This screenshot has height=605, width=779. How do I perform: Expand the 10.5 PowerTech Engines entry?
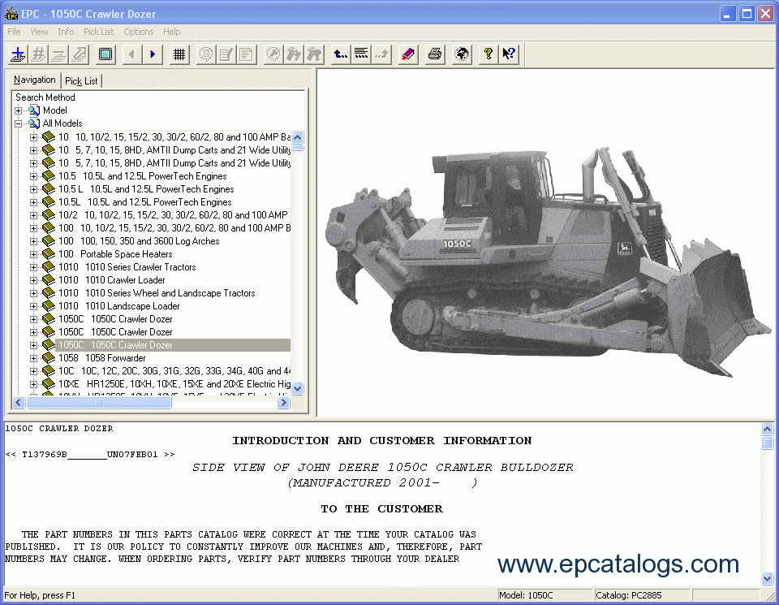(x=34, y=176)
